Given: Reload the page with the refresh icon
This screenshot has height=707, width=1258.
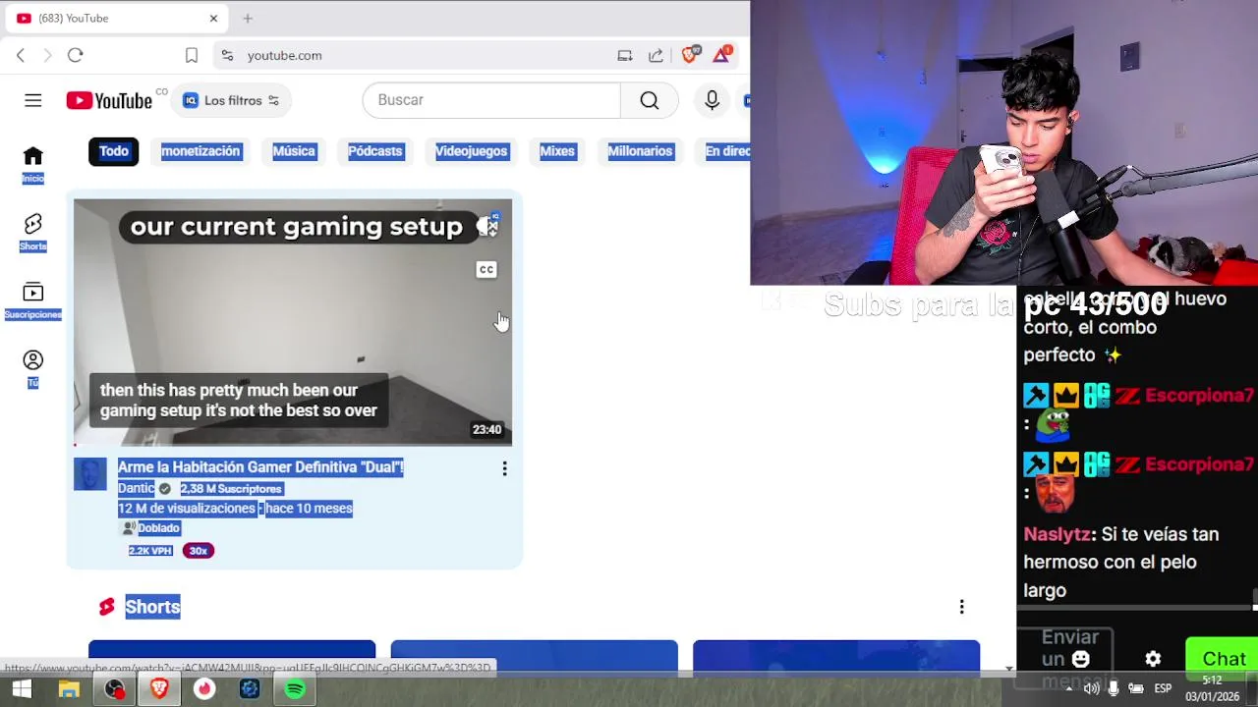Looking at the screenshot, I should click(76, 55).
